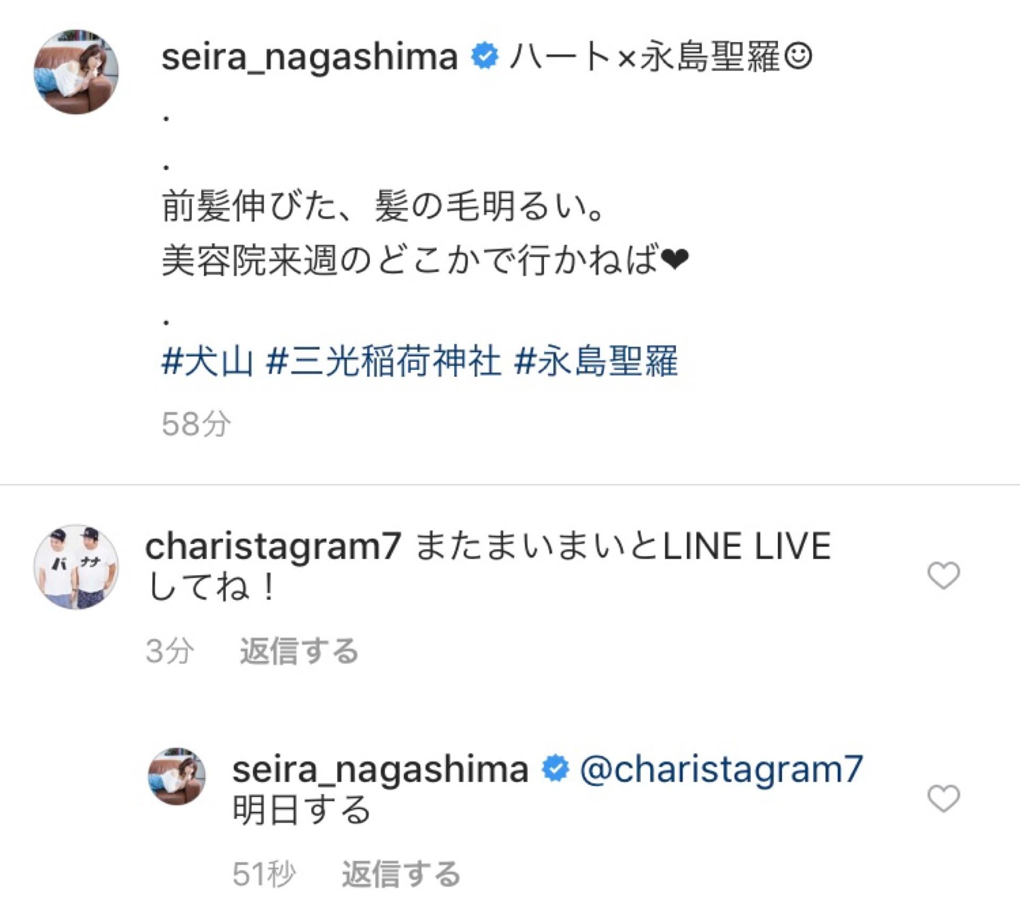
Task: Like the charistagram7 comment with the heart
Action: (943, 576)
